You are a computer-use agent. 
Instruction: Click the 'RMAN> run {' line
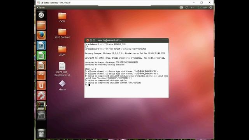coord(91,69)
